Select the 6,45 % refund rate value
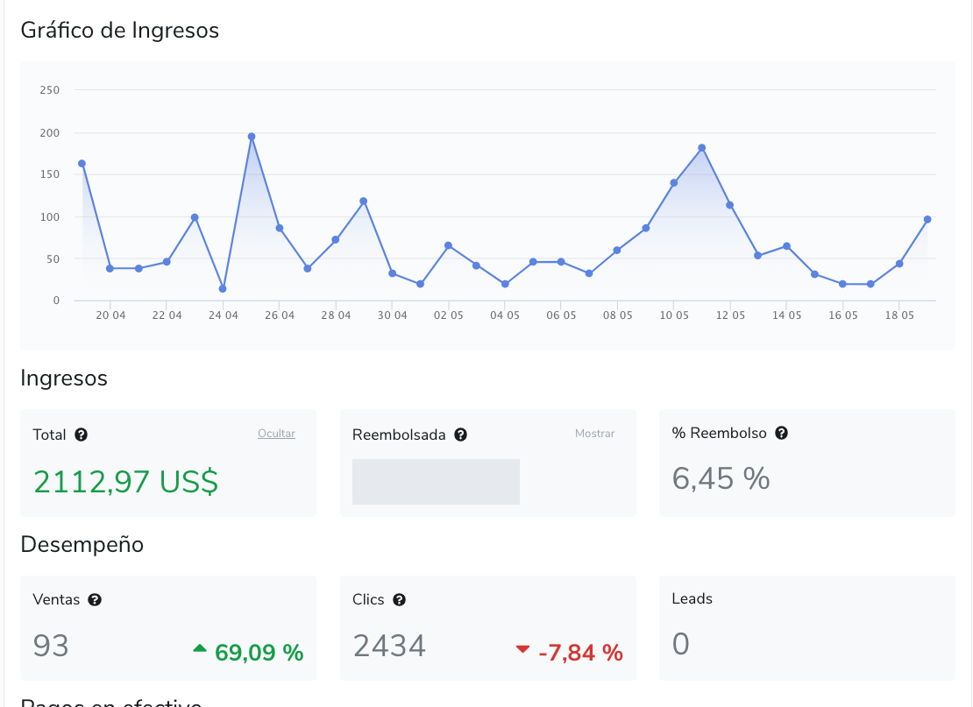Screen dimensions: 973x707 click(721, 478)
